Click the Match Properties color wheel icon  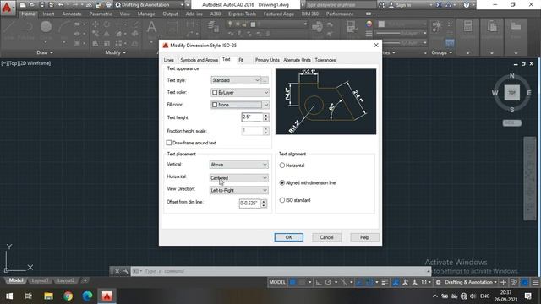[369, 24]
